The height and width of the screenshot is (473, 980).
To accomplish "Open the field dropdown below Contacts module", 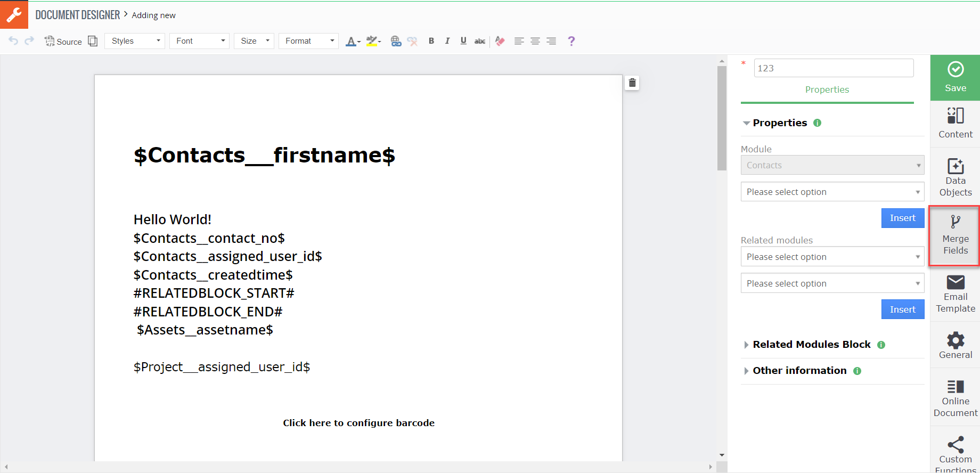I will [x=832, y=192].
